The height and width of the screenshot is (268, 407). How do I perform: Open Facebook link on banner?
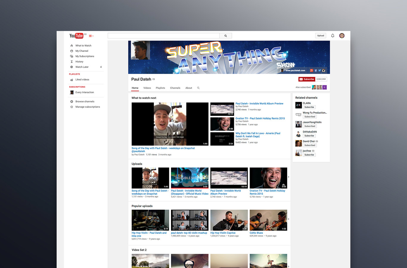click(x=316, y=71)
